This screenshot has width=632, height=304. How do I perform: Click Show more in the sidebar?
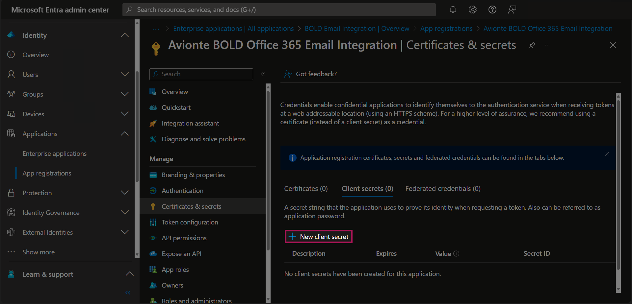coord(39,252)
